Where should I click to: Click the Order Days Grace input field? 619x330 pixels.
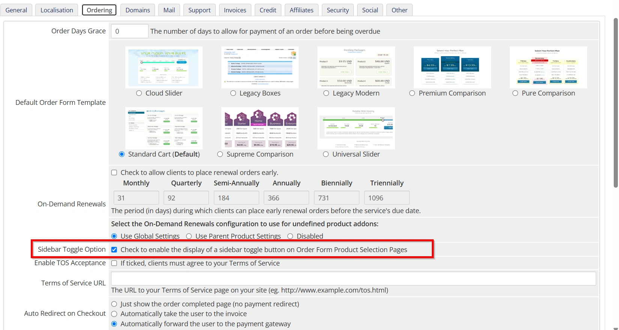pos(129,31)
